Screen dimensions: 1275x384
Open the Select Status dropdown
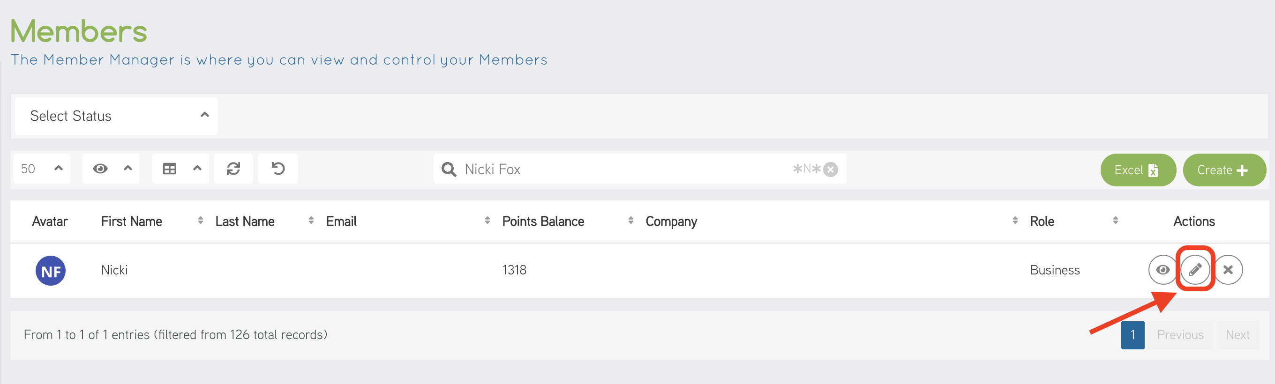pos(116,116)
